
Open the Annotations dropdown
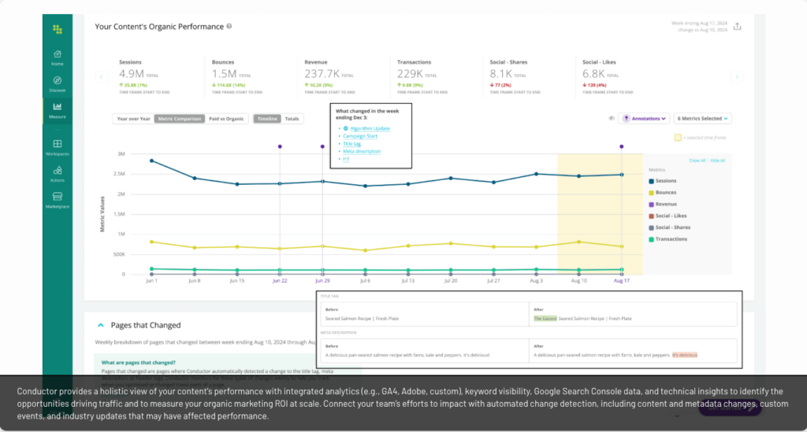click(x=644, y=118)
